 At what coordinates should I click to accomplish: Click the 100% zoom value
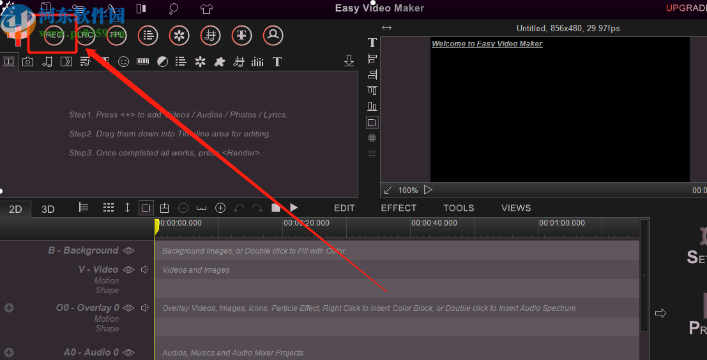408,191
